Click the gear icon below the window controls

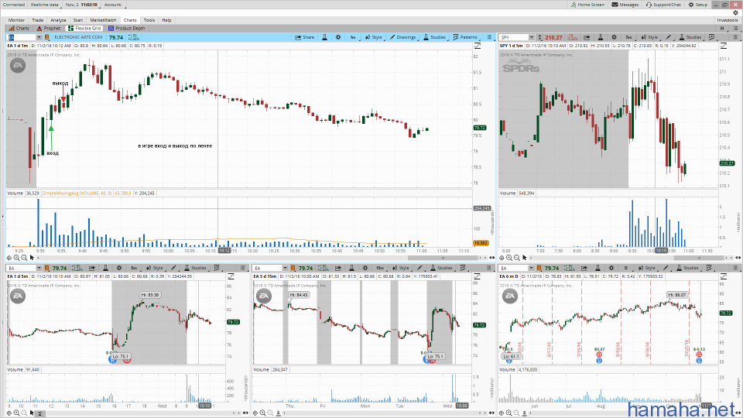[735, 13]
